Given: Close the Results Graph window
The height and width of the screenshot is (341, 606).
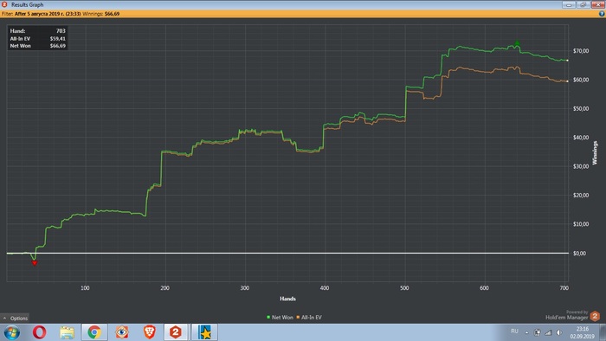Looking at the screenshot, I should (598, 4).
